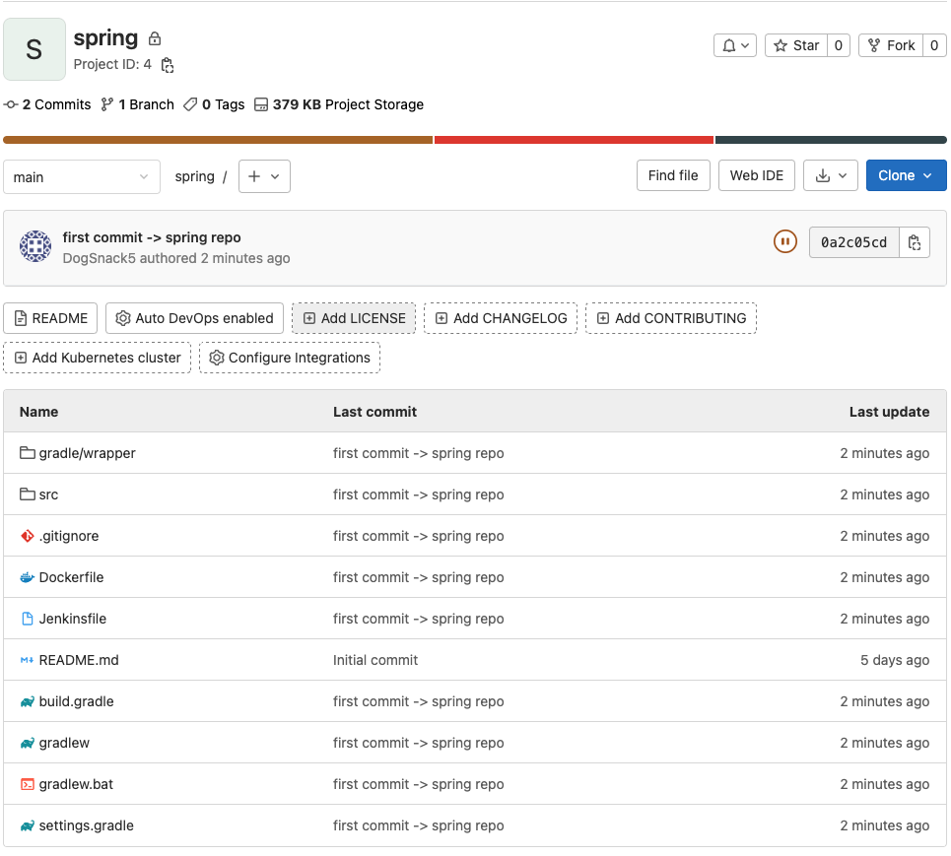Click Add Kubernetes cluster
The image size is (951, 856).
point(97,358)
